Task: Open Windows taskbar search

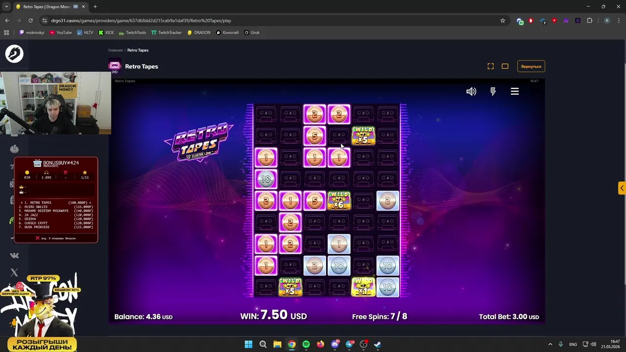Action: click(263, 344)
